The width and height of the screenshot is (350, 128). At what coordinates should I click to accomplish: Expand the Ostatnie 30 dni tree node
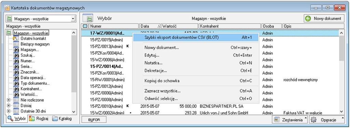9,111
